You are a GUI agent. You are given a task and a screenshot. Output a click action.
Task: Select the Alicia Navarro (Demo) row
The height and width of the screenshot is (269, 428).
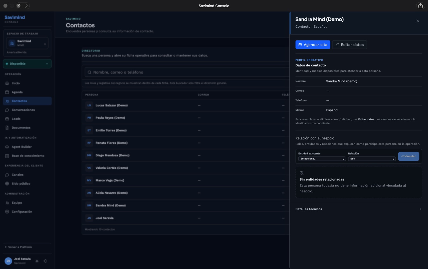[x=186, y=193]
